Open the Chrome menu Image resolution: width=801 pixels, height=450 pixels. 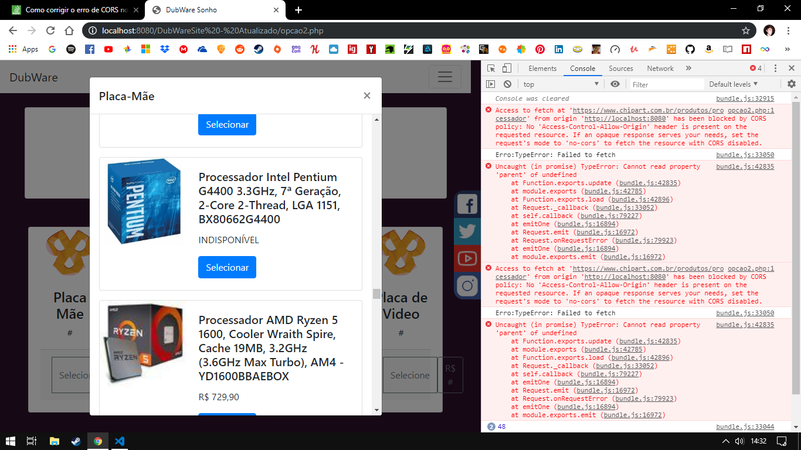tap(789, 30)
